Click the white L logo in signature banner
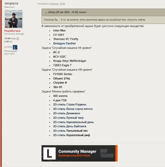Viewport: 165px width, 167px height. 49,153
